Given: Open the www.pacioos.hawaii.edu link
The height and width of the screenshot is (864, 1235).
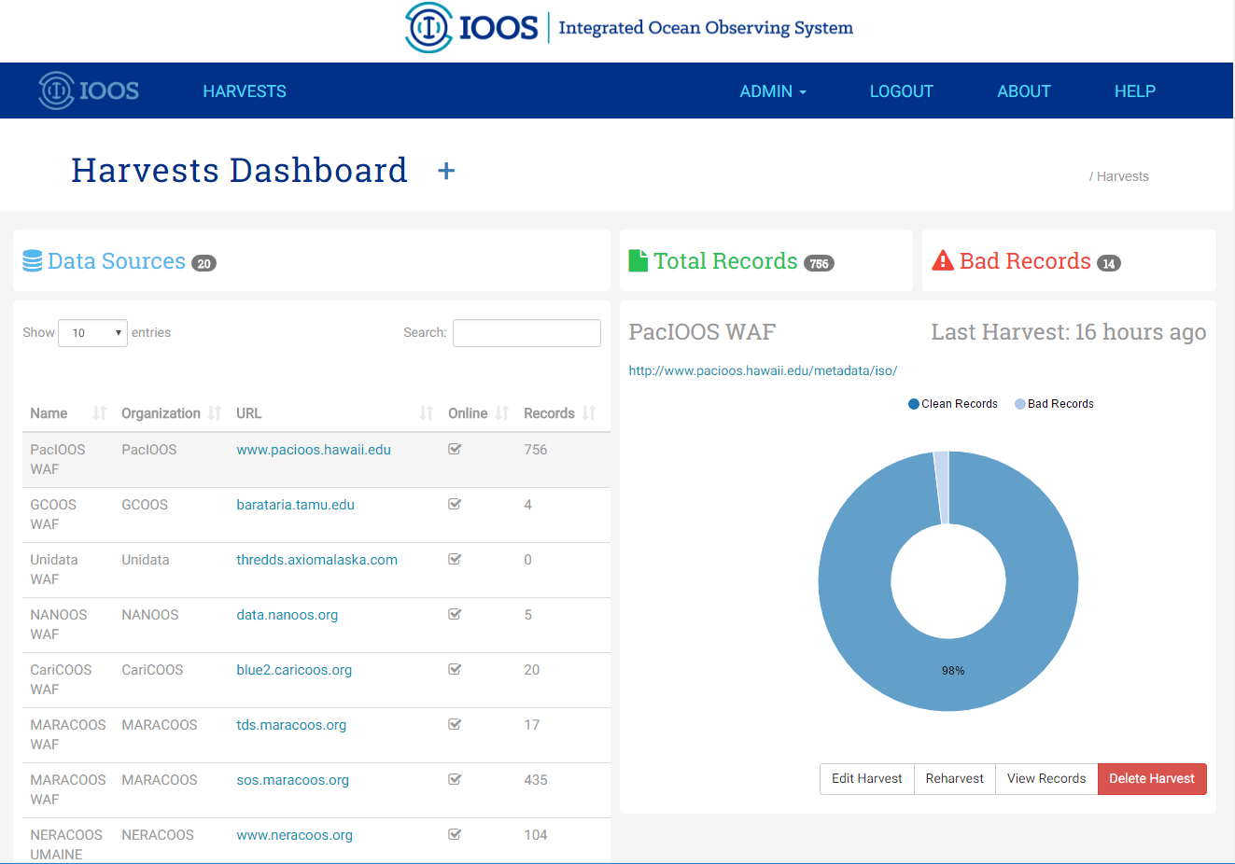Looking at the screenshot, I should click(314, 450).
